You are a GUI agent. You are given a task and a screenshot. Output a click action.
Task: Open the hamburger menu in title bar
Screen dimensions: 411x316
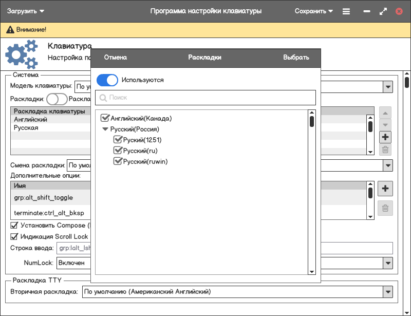346,11
